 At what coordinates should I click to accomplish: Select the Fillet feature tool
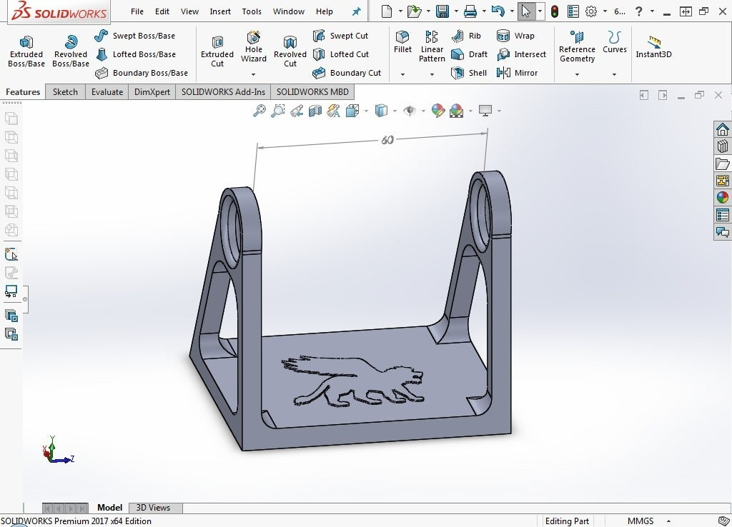click(x=402, y=43)
